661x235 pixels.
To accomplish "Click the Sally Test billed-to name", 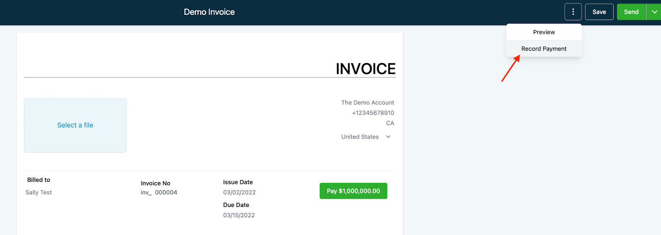I will pyautogui.click(x=38, y=193).
